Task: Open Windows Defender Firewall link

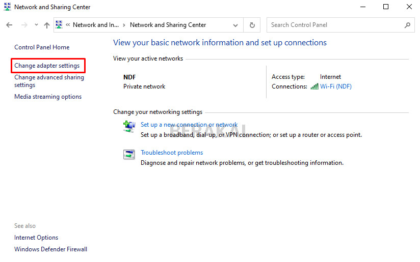Action: coord(50,249)
